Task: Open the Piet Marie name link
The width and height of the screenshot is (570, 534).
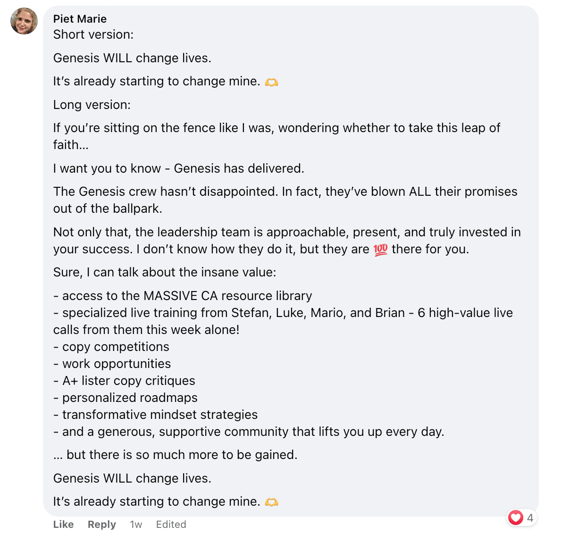Action: coord(80,19)
